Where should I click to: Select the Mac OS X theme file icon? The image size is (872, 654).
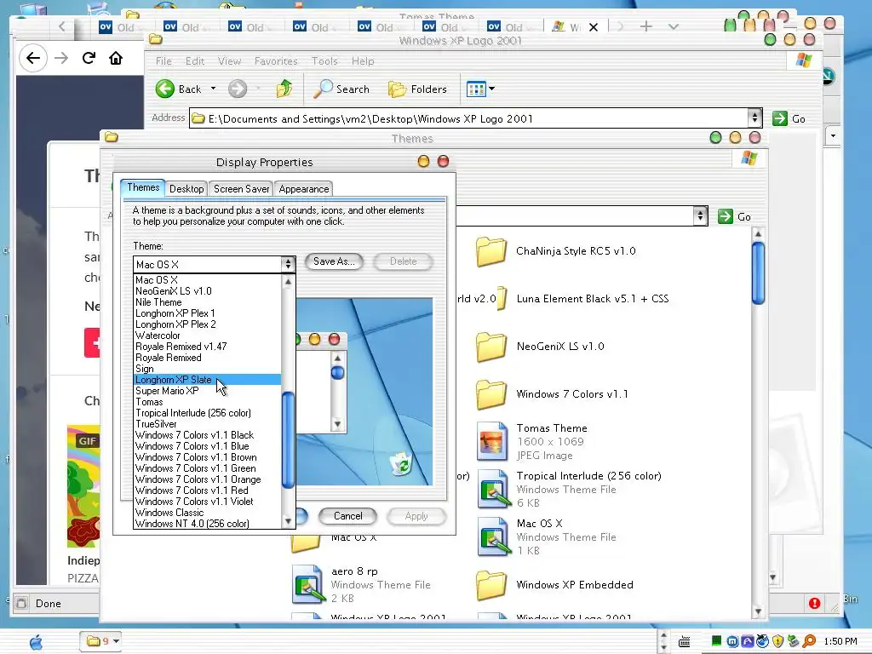(494, 538)
